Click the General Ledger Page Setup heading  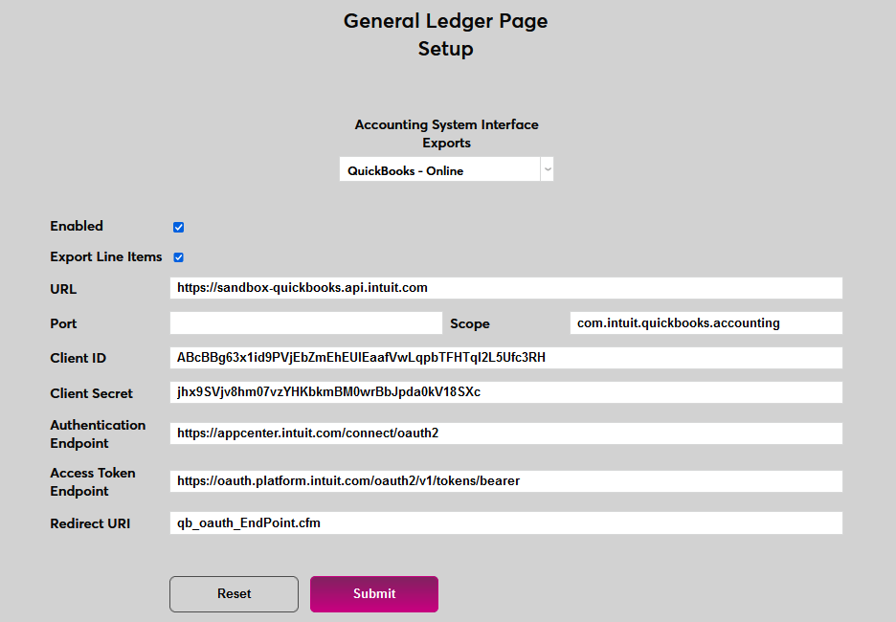click(445, 34)
